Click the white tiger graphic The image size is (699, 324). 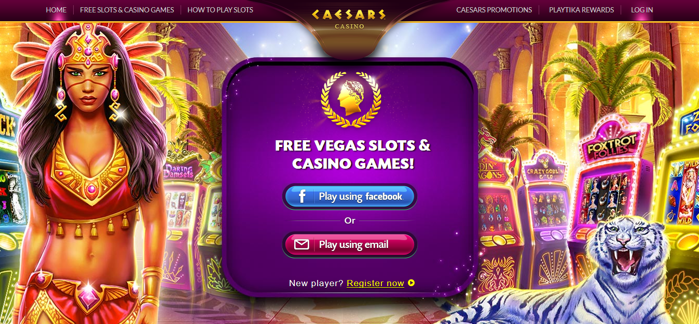point(597,272)
